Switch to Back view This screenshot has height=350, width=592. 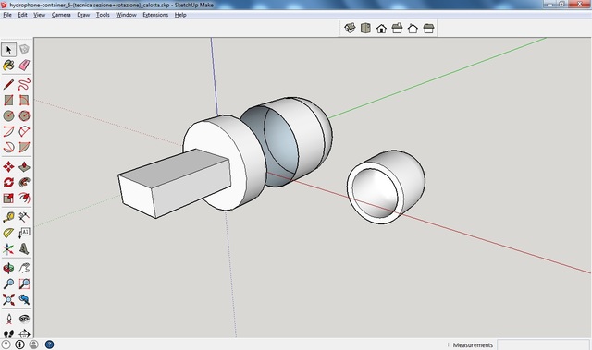pyautogui.click(x=413, y=28)
